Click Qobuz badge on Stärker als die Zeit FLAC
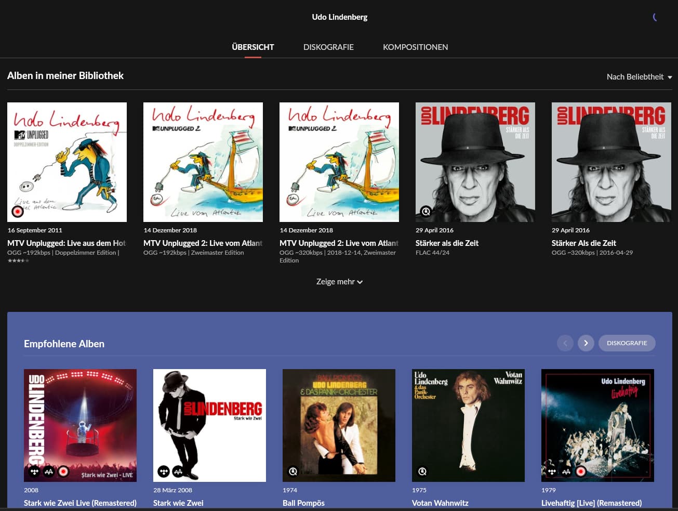The image size is (678, 511). pyautogui.click(x=426, y=211)
